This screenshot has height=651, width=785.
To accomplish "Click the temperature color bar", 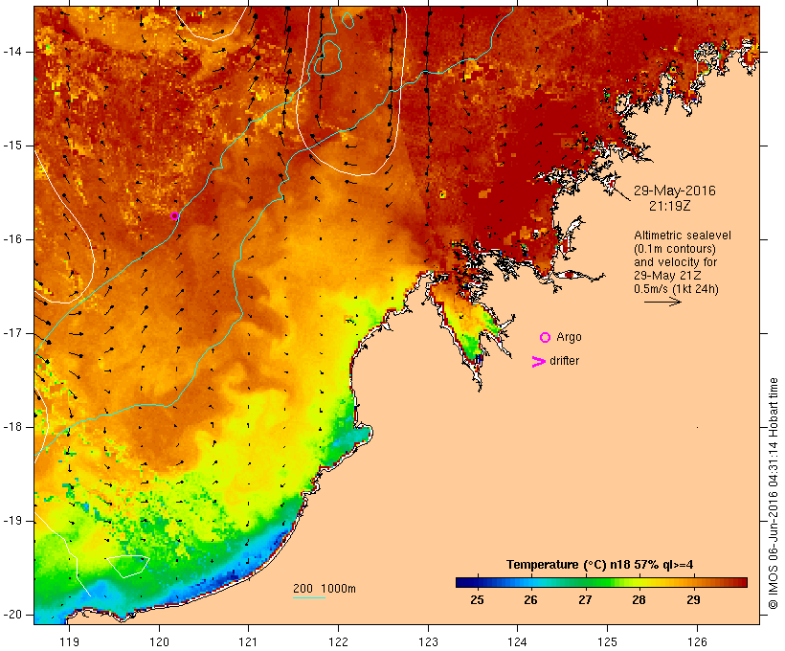I will pos(601,582).
